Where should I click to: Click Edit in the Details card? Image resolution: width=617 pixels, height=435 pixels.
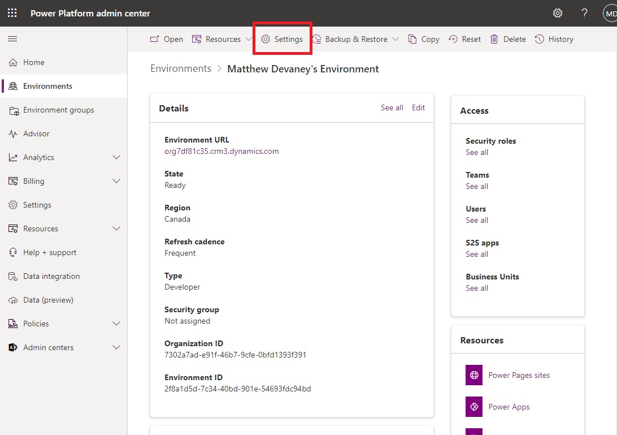(x=418, y=107)
